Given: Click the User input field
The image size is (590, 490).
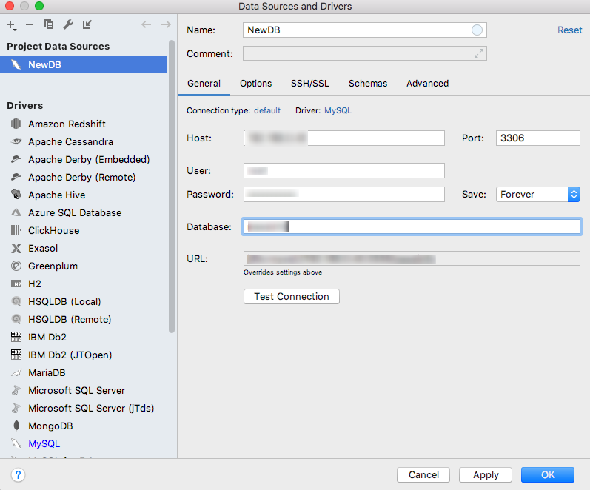Looking at the screenshot, I should pos(344,170).
